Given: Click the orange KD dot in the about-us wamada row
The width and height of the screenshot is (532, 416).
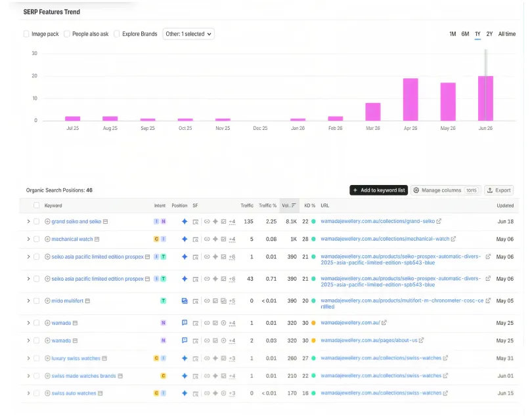Looking at the screenshot, I should tap(313, 341).
